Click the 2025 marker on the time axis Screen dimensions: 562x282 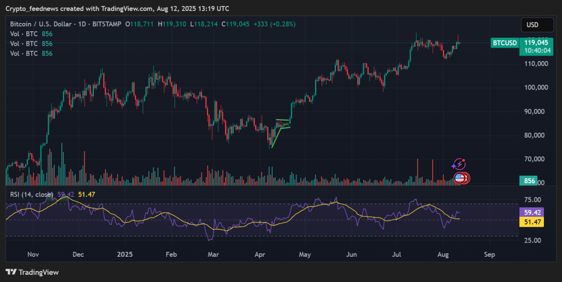tap(125, 255)
